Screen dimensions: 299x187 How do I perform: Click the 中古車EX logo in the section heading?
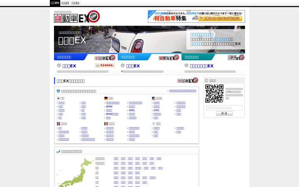tap(188, 81)
